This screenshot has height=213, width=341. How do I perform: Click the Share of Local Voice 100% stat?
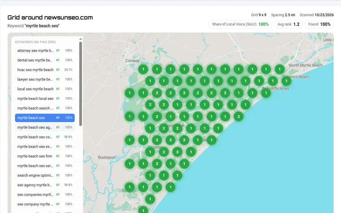click(x=240, y=24)
